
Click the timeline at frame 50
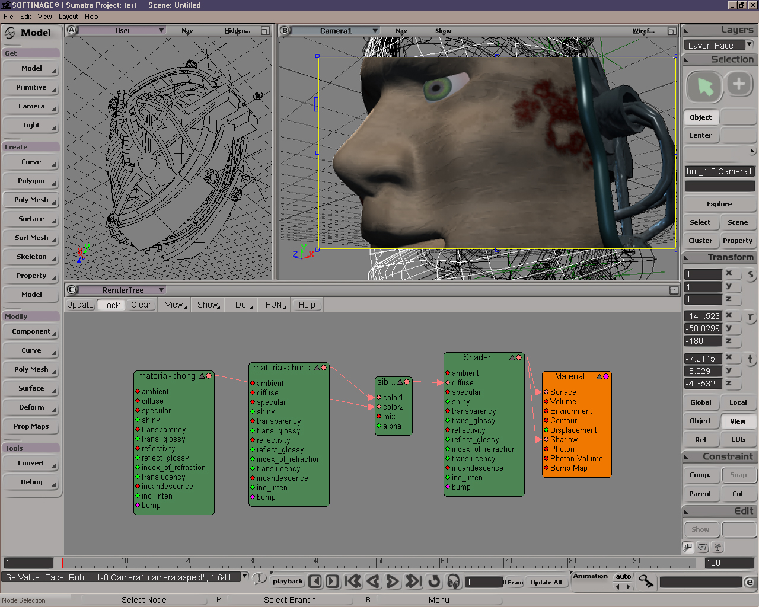(377, 564)
